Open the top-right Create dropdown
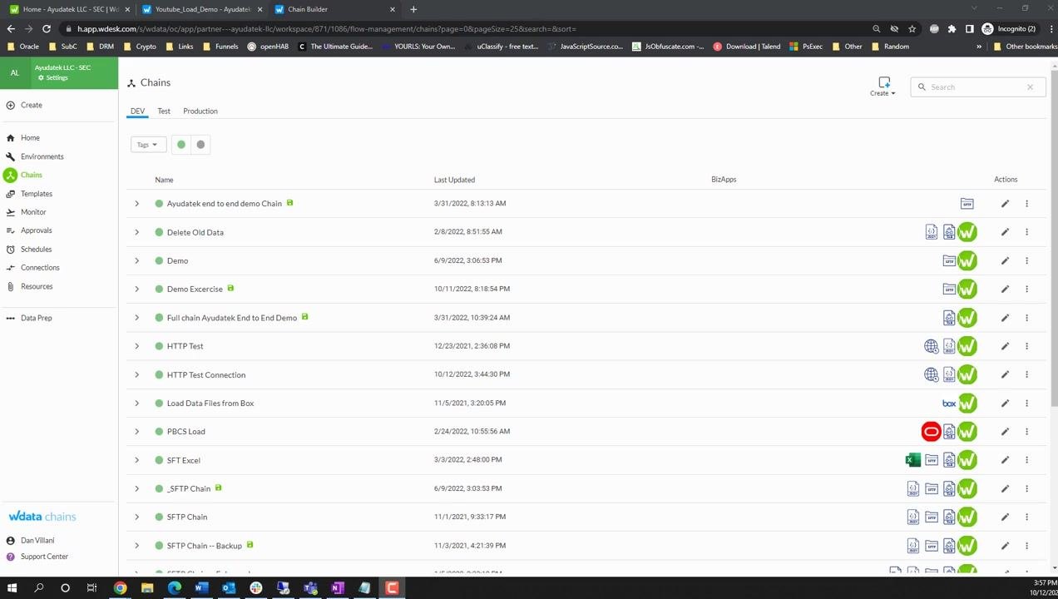Screen dimensions: 1058x599 coord(883,87)
